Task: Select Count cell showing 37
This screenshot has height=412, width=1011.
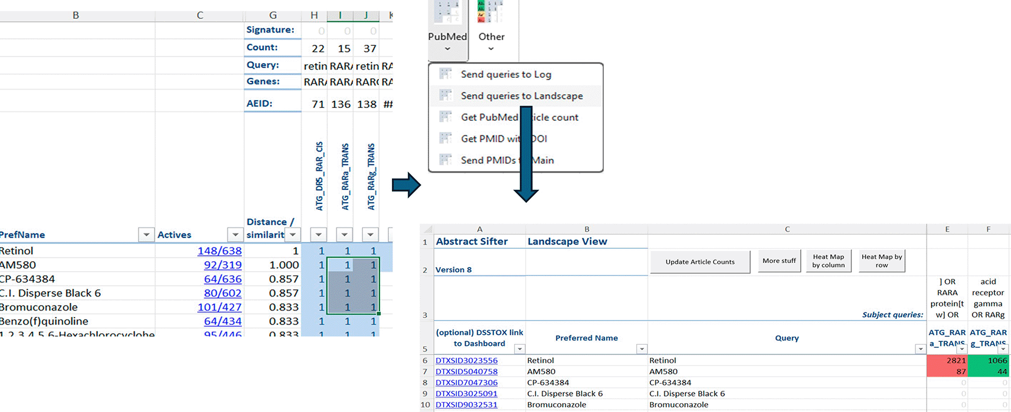Action: 366,48
